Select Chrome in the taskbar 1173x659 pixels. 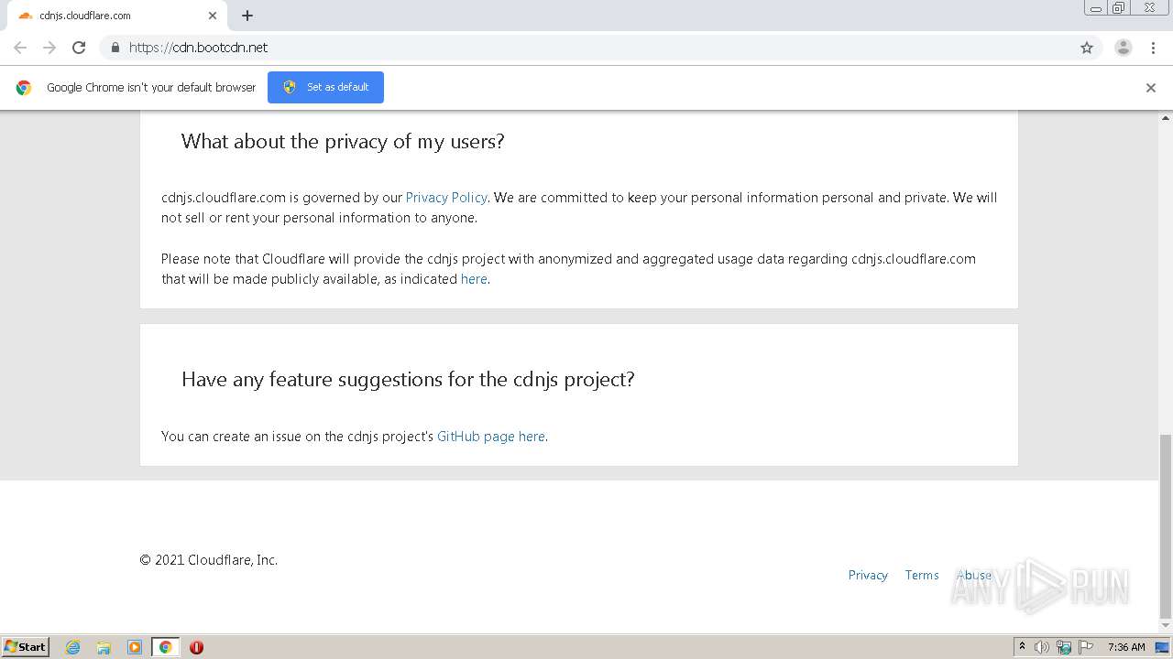165,647
